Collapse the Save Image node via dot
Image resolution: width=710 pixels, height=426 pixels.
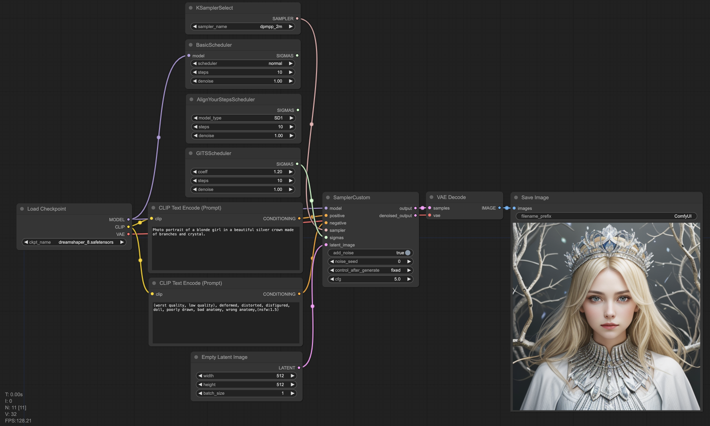tap(516, 197)
